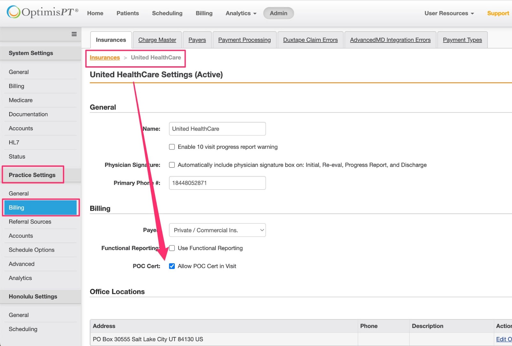Open the Patients menu
The height and width of the screenshot is (346, 512).
(x=128, y=13)
